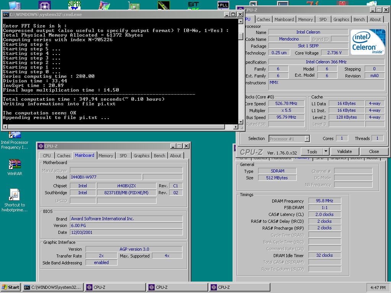The height and width of the screenshot is (293, 391).
Task: Switch to CPU tab in Mainboard CPU-Z window
Action: [x=47, y=156]
